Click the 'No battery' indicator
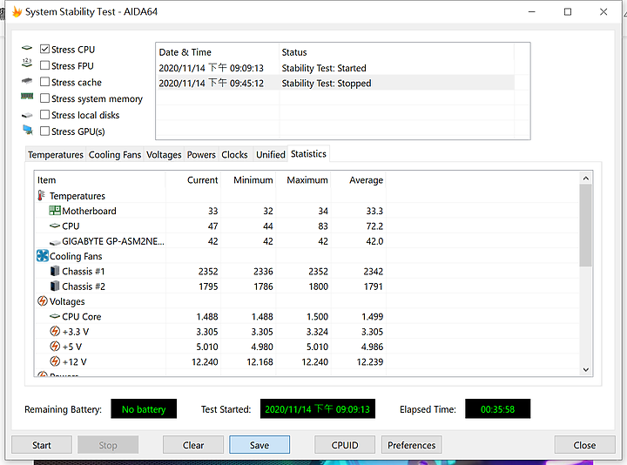The height and width of the screenshot is (465, 627). point(144,409)
